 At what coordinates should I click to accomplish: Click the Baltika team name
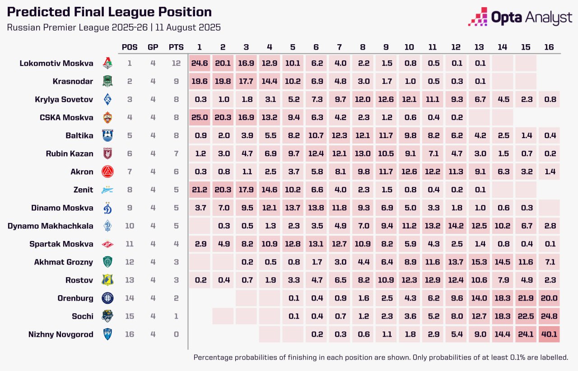tap(79, 135)
